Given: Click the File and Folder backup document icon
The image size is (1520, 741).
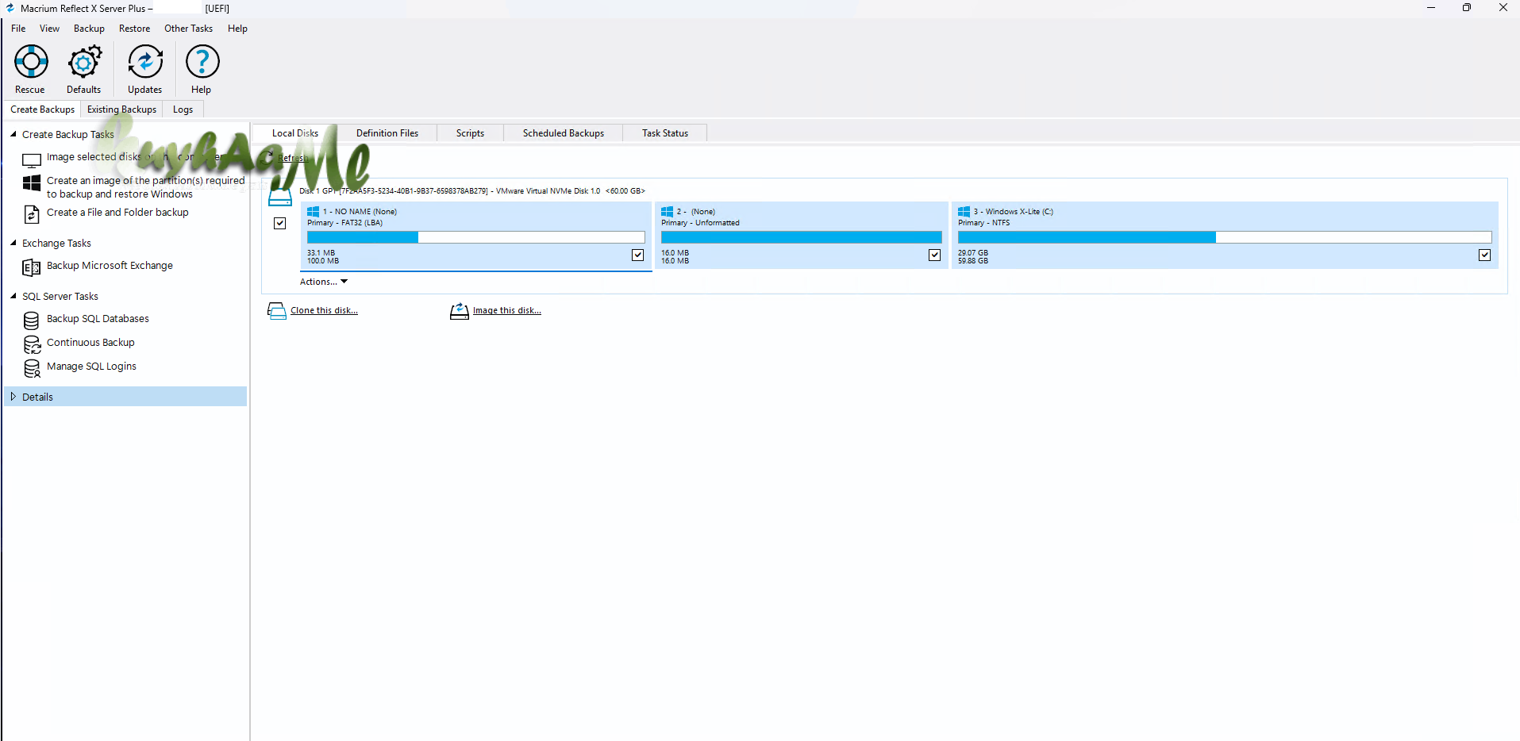Looking at the screenshot, I should point(32,214).
